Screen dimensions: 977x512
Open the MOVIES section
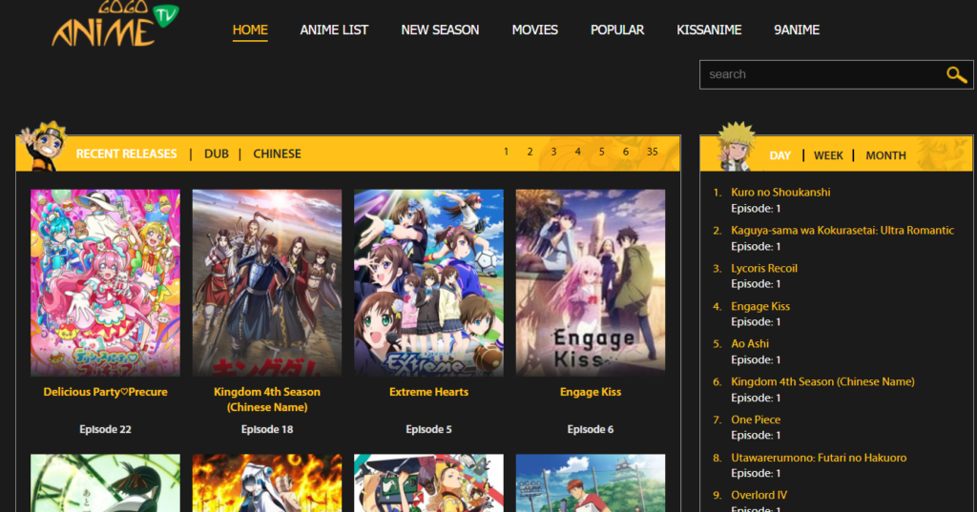click(x=534, y=30)
